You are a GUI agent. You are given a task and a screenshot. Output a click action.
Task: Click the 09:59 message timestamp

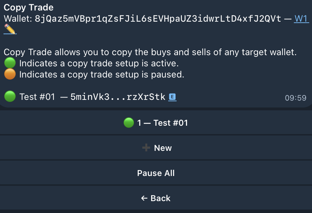[295, 98]
